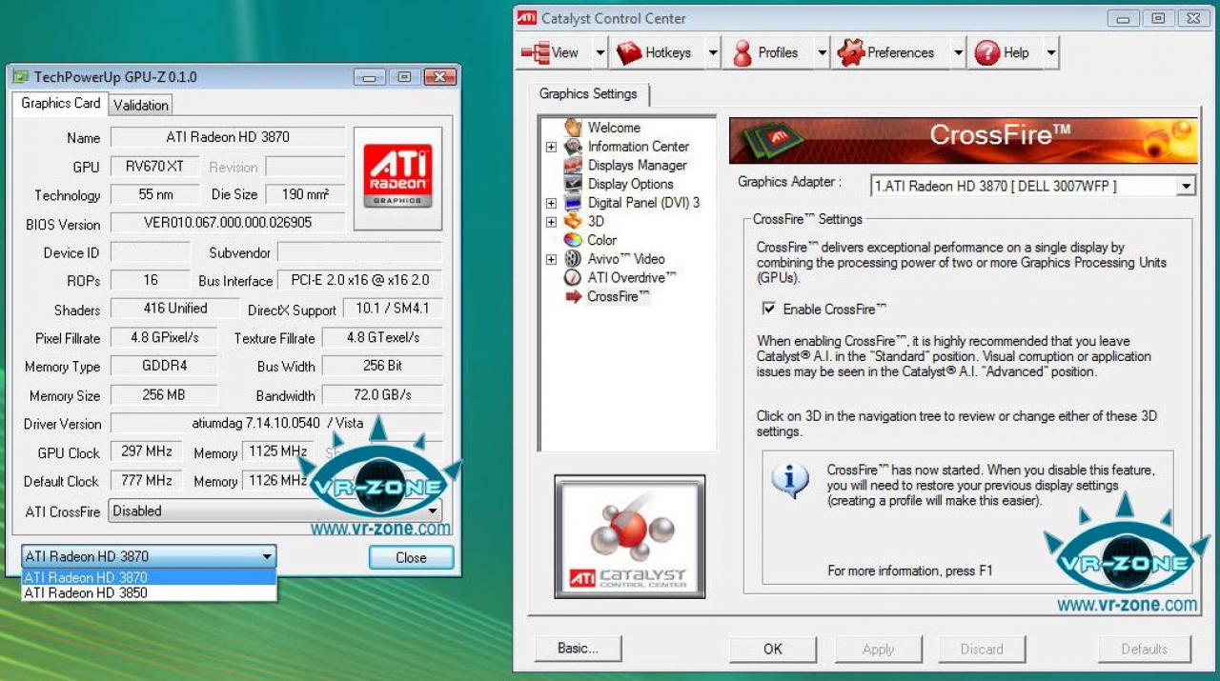Click the ATI icon in Catalyst title bar
Image resolution: width=1220 pixels, height=681 pixels.
click(526, 18)
